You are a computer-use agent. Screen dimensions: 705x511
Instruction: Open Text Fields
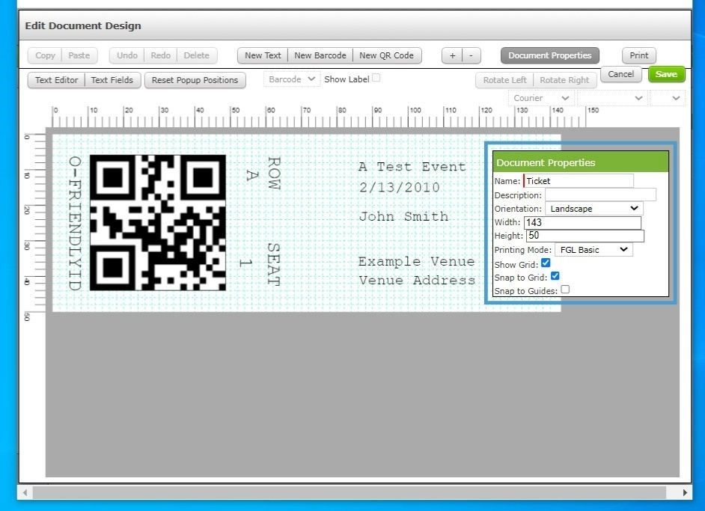click(112, 80)
